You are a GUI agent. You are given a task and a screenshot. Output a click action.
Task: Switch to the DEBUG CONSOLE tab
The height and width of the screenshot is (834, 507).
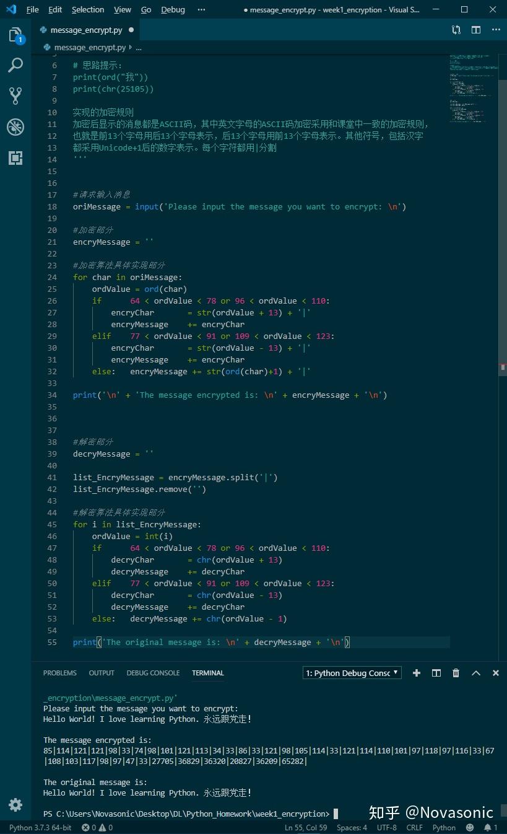click(x=153, y=673)
